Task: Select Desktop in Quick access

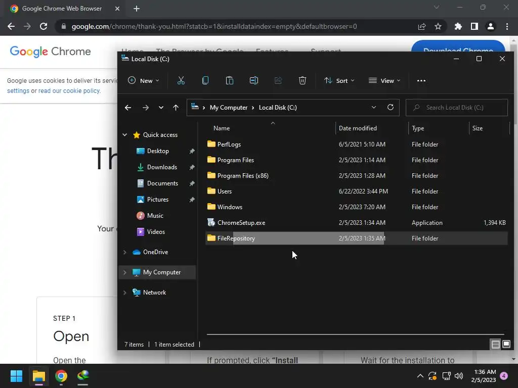Action: point(158,151)
